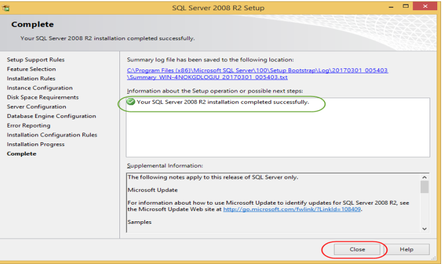Viewport: 443px width, 264px height.
Task: Click supplemental info scrollbar up arrow
Action: (x=424, y=177)
